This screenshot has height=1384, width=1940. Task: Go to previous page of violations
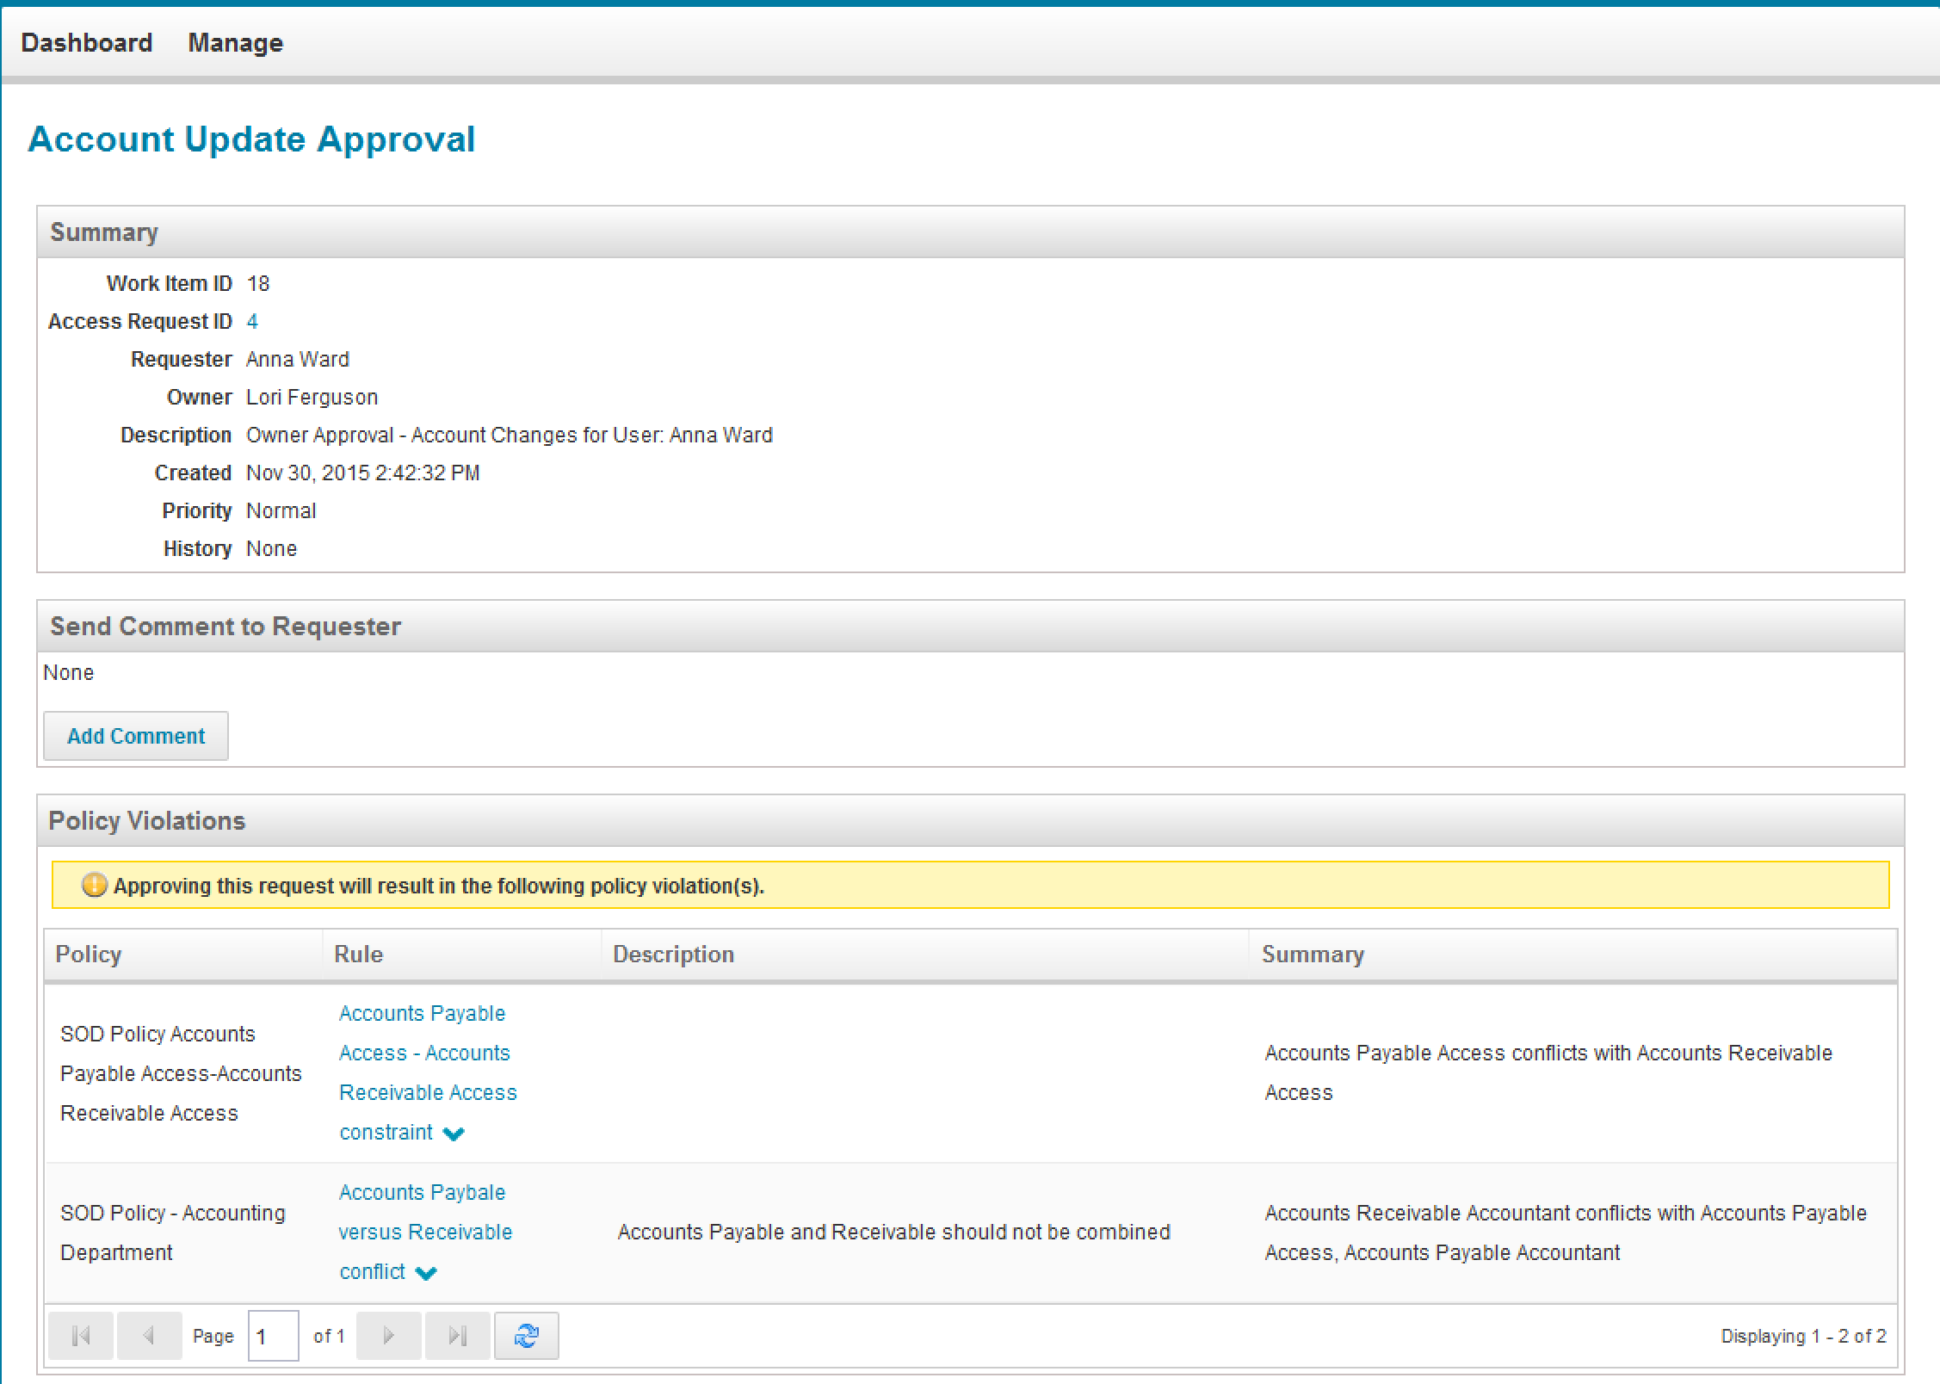point(149,1336)
